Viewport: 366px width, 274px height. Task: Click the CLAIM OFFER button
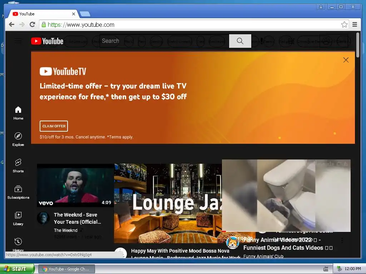point(54,126)
